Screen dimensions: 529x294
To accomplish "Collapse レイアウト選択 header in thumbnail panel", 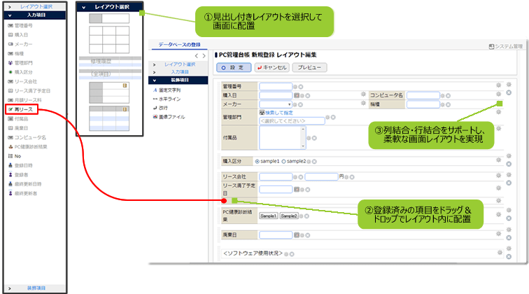I will click(110, 7).
